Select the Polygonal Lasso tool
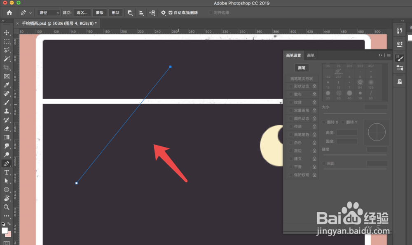 pos(7,50)
